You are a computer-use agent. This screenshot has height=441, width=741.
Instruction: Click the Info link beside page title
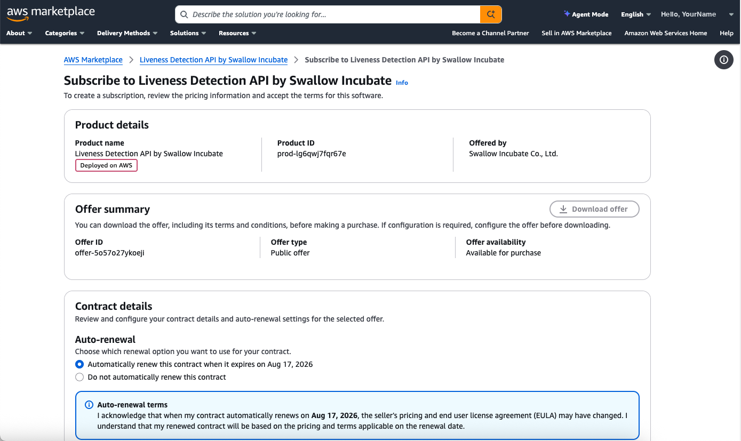(402, 83)
